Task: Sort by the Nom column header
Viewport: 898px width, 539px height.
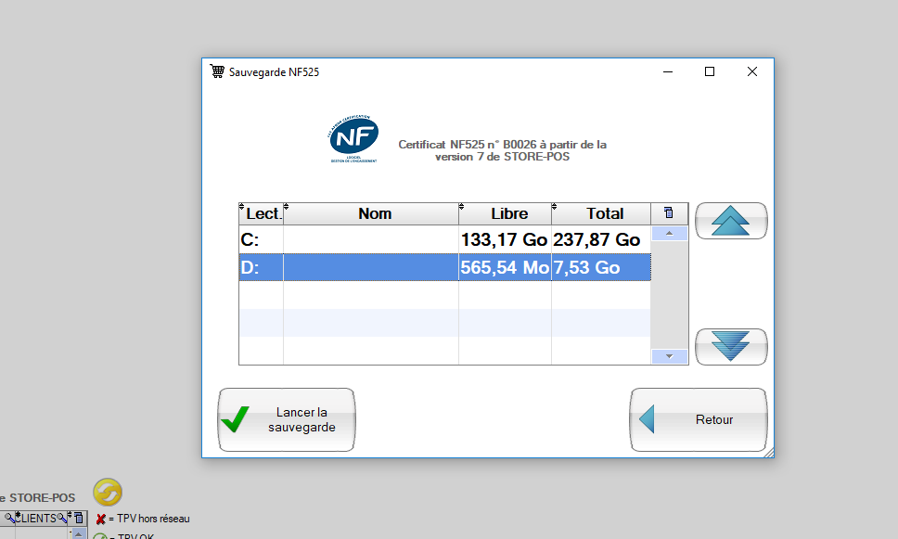Action: click(x=375, y=213)
